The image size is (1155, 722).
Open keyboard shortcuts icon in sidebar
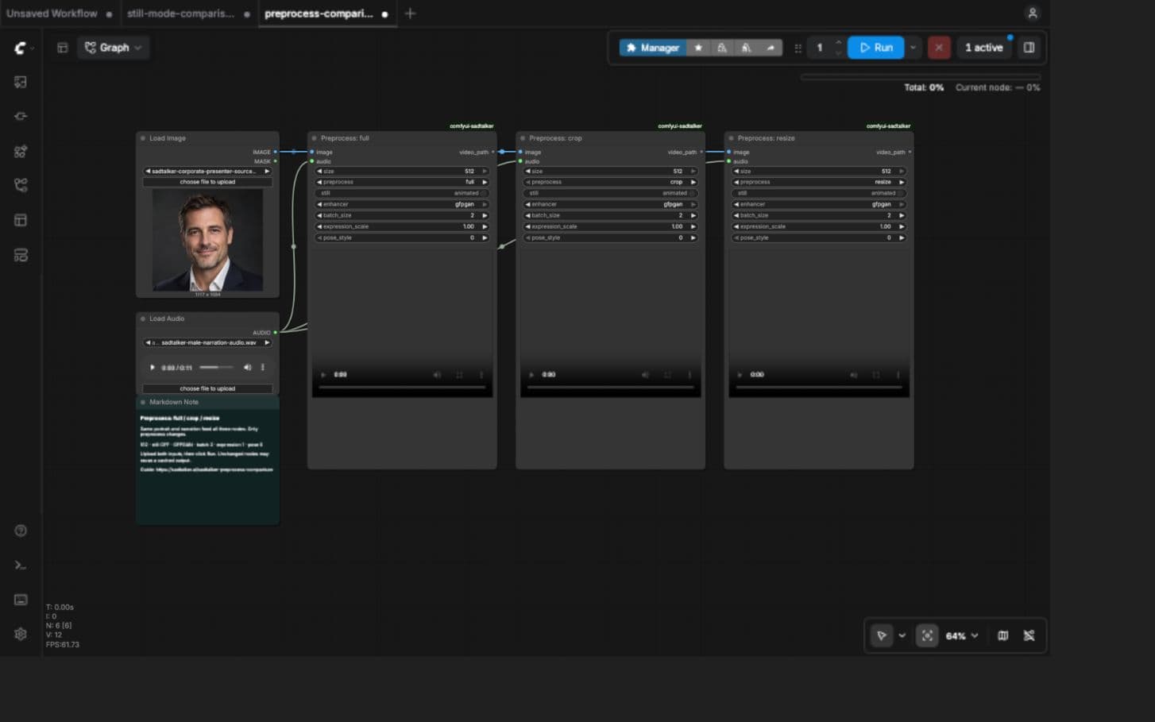click(x=21, y=600)
